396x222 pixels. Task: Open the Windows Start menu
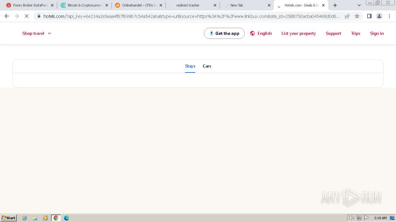pyautogui.click(x=8, y=218)
